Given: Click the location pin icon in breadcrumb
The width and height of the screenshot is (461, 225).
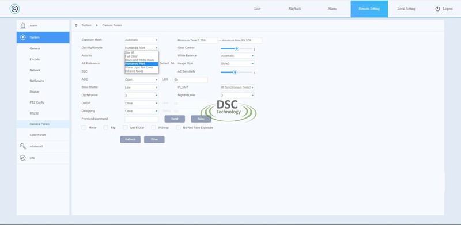Looking at the screenshot, I should coord(76,25).
